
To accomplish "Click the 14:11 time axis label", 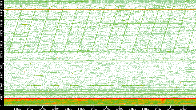I will (x=145, y=109).
